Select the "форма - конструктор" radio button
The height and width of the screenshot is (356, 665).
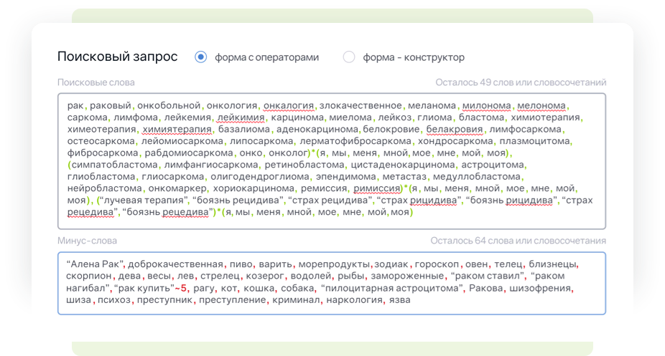(348, 57)
